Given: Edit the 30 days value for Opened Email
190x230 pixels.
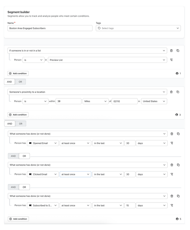Looking at the screenshot, I should coord(130,143).
